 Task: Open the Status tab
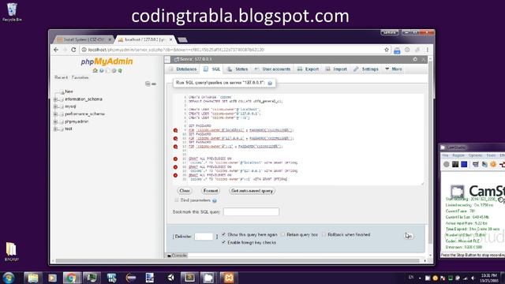pos(238,69)
